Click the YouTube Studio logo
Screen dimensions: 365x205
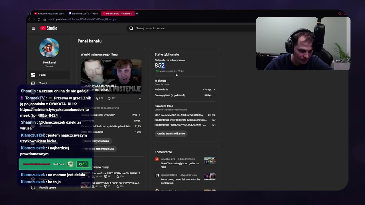click(x=49, y=28)
